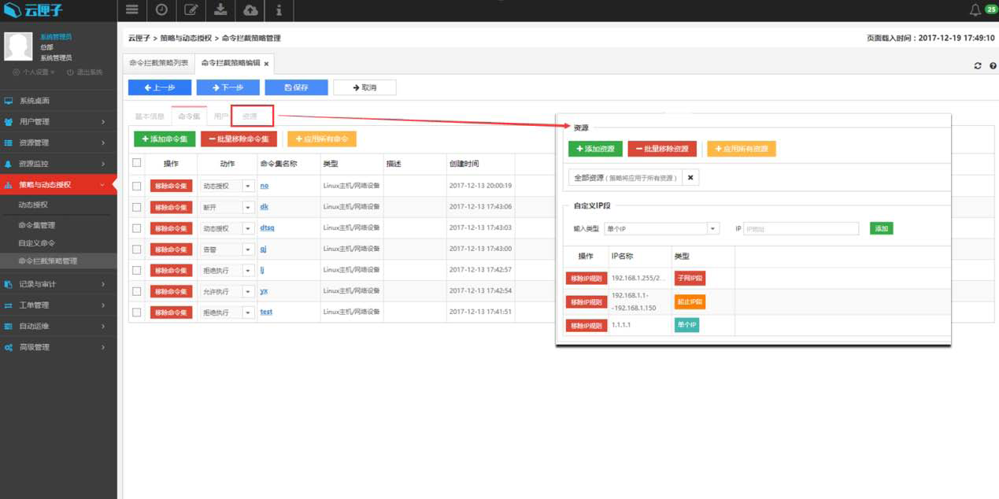Viewport: 999px width, 499px height.
Task: Open the notification bell icon
Action: [x=975, y=10]
